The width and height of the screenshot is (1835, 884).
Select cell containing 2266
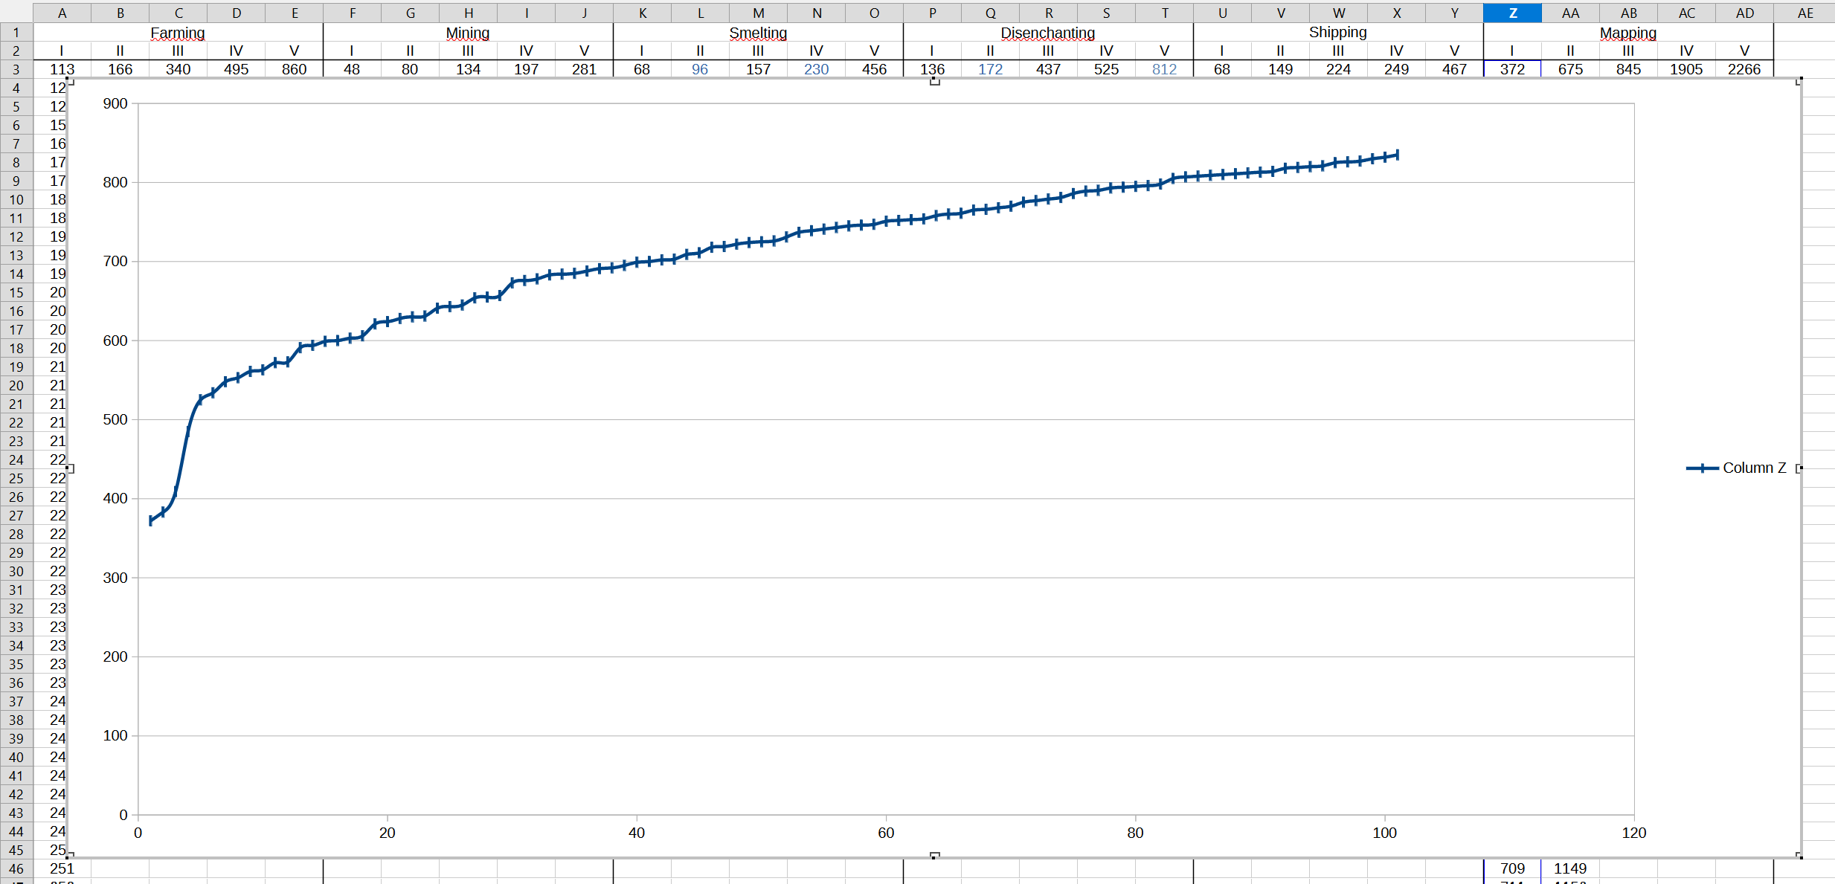[1744, 69]
